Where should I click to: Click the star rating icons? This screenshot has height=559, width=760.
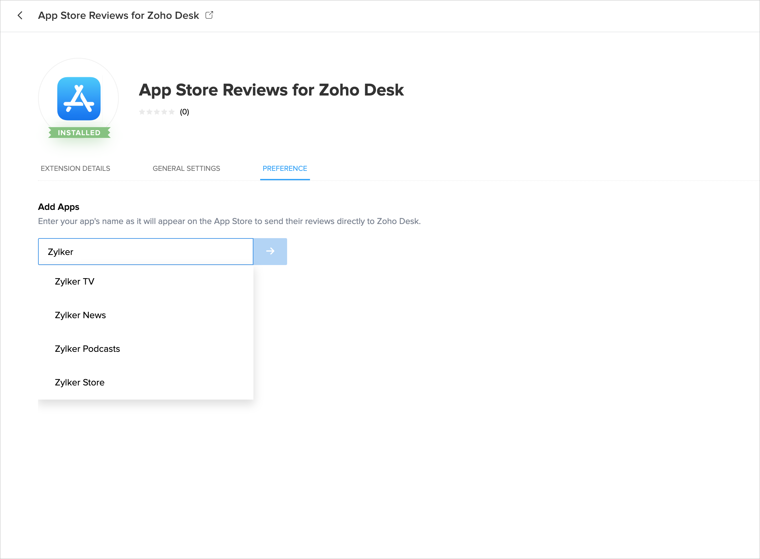(157, 112)
